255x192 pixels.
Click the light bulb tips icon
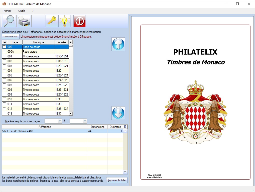pyautogui.click(x=65, y=21)
